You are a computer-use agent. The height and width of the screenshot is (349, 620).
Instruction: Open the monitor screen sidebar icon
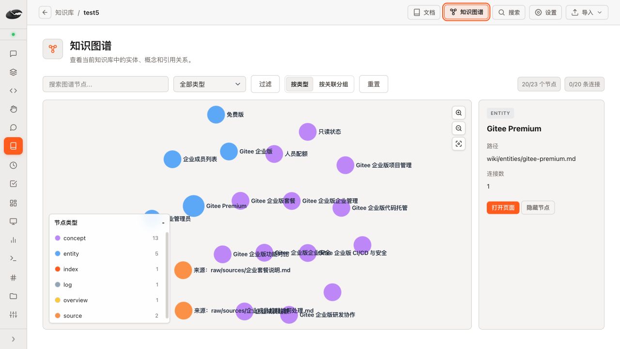(x=14, y=222)
